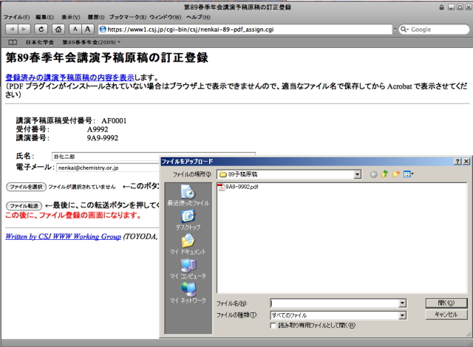Viewport: 473px width, 347px height.
Task: Create new folder icon in dialog
Action: [396, 174]
